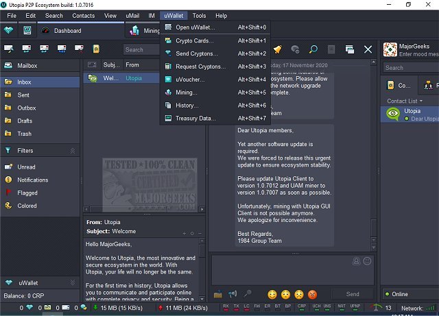Click the contacts Search field
The height and width of the screenshot is (316, 439).
click(x=411, y=68)
